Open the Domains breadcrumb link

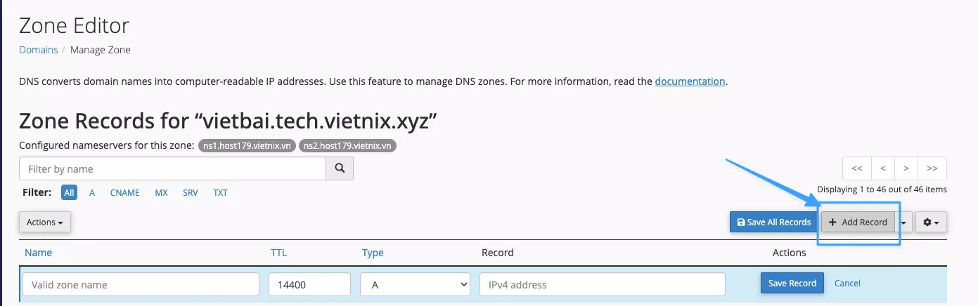tap(39, 50)
